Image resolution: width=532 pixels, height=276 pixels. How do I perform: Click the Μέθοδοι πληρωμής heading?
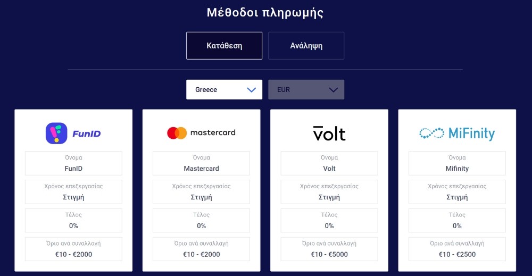click(x=265, y=13)
